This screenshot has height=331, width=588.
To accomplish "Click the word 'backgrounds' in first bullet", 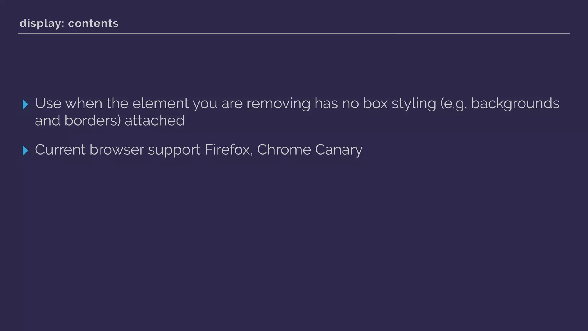I will [515, 104].
